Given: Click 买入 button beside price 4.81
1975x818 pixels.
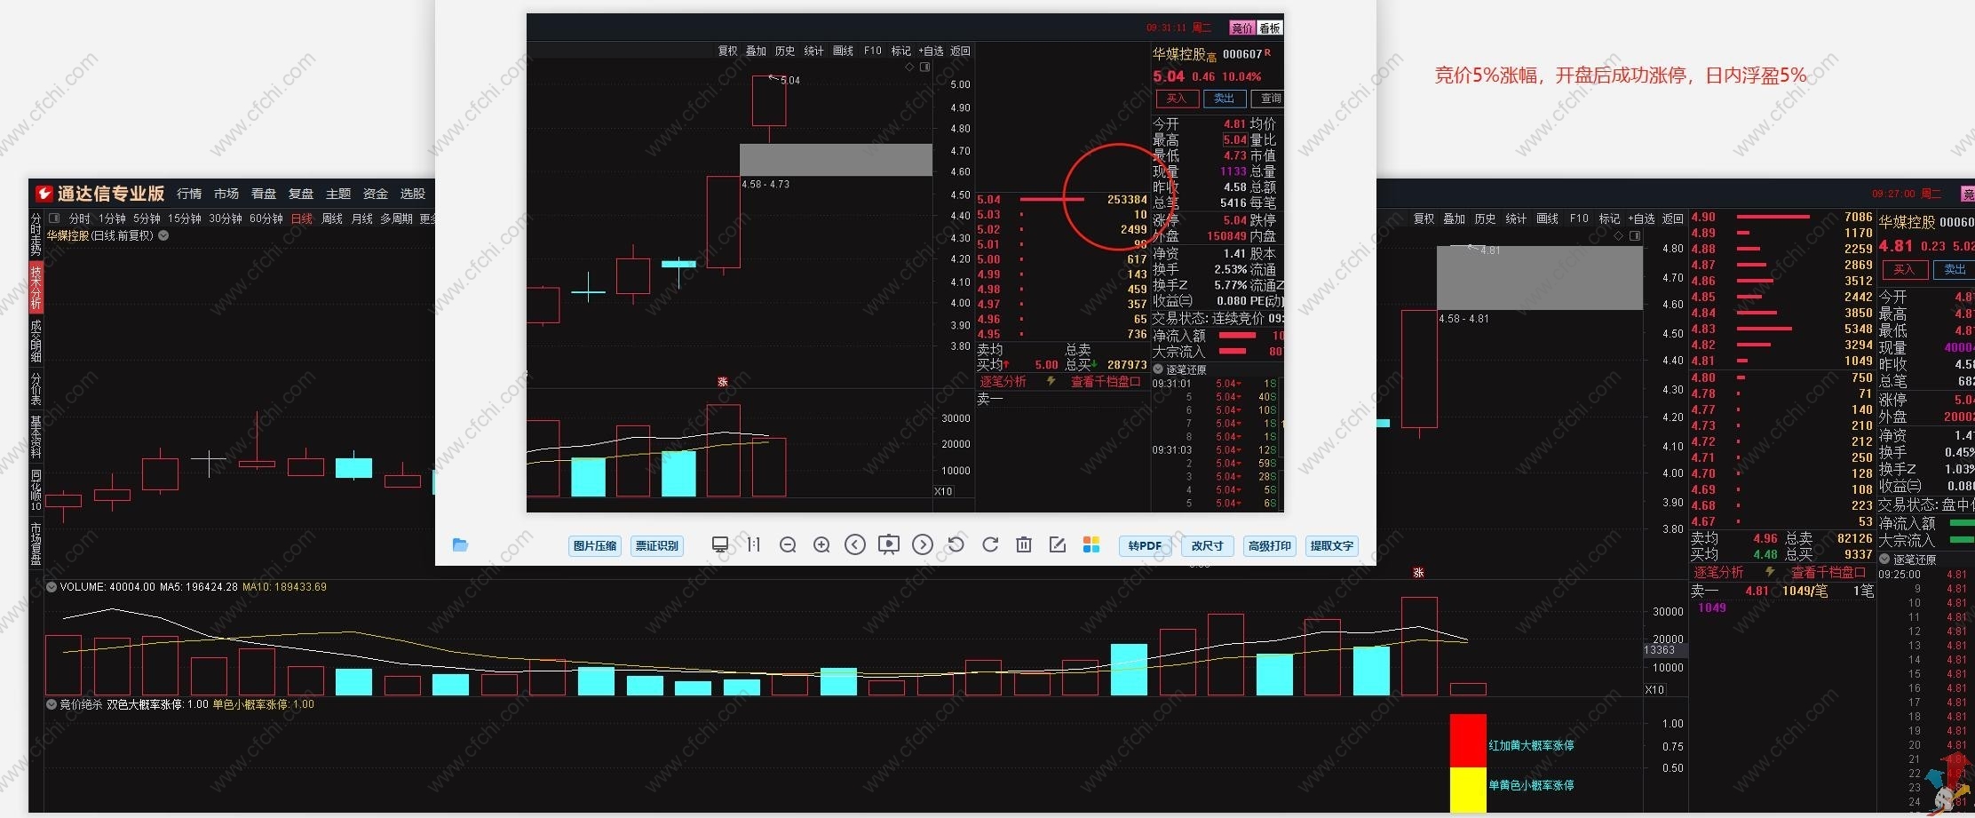Looking at the screenshot, I should [x=1904, y=269].
